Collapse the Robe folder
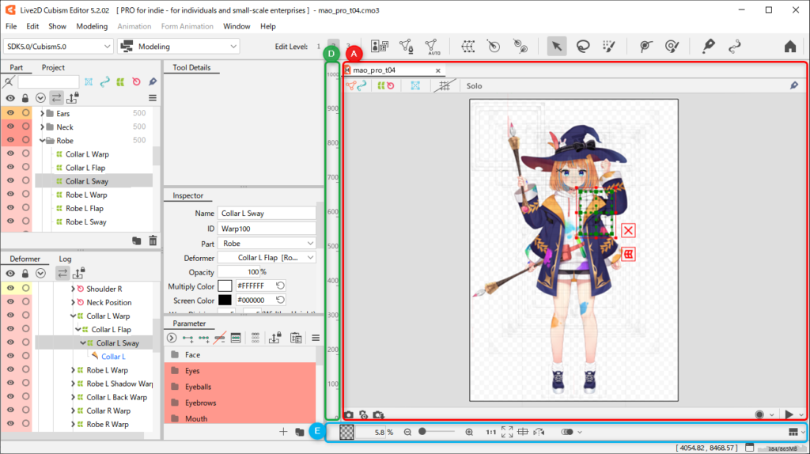Screen dimensions: 810x454 click(x=43, y=141)
